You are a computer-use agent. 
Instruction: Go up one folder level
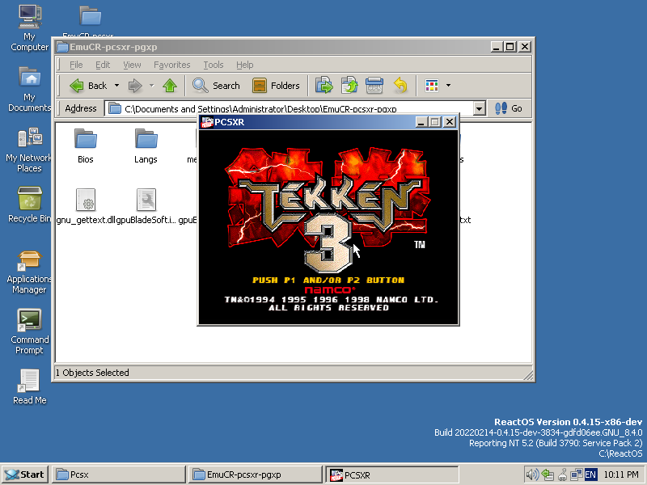(x=170, y=86)
